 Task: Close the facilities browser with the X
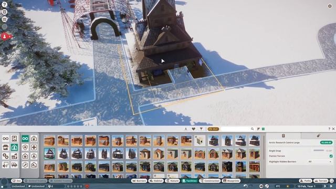[333, 129]
